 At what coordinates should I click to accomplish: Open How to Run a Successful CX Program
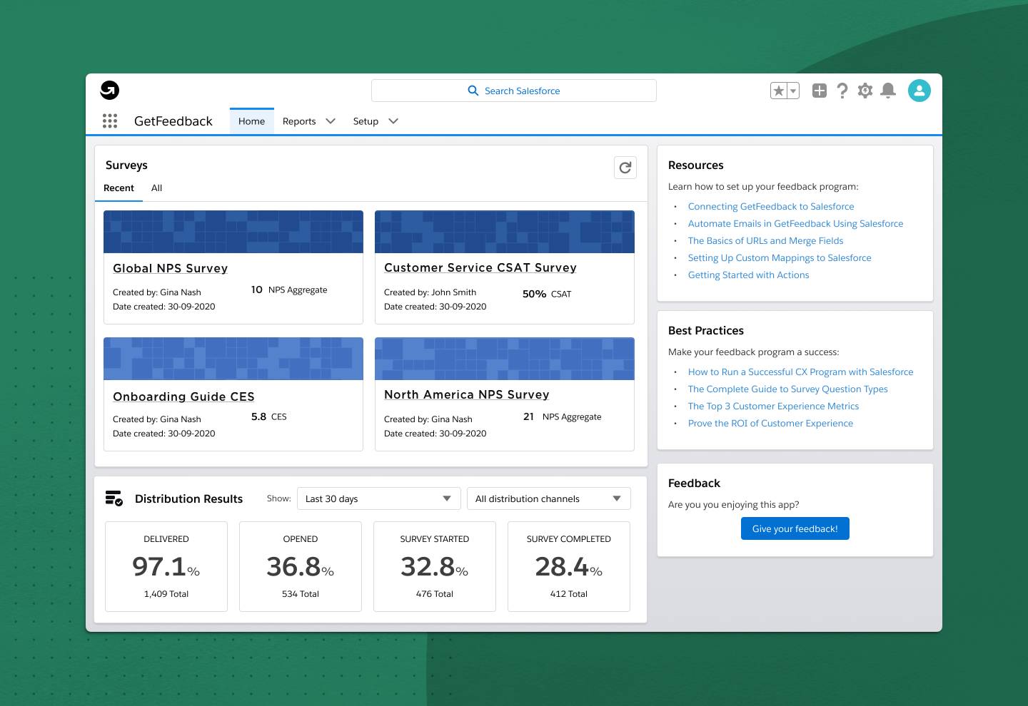(801, 372)
